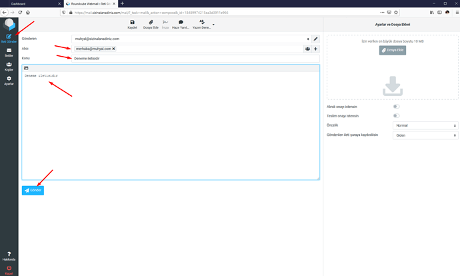Toggle HTML editor icon above message body
This screenshot has height=276, width=460.
pyautogui.click(x=26, y=68)
